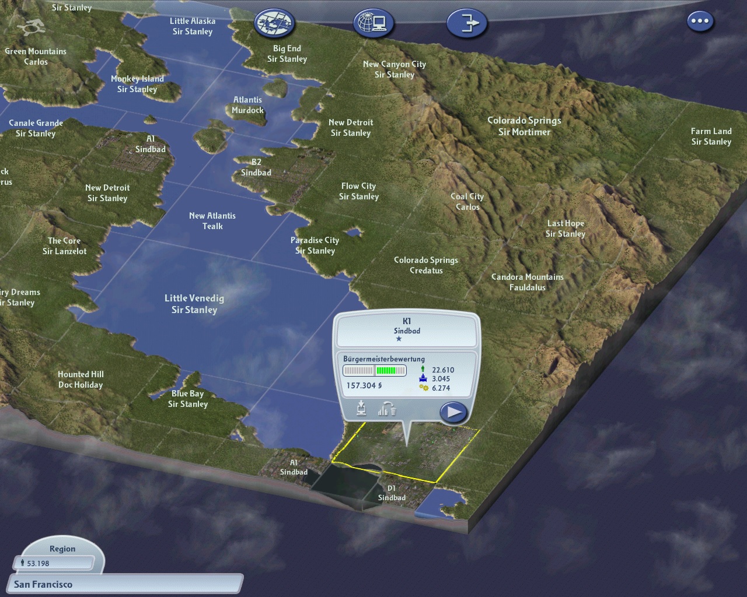Click the residential population green figure icon
The height and width of the screenshot is (597, 747).
pos(423,370)
